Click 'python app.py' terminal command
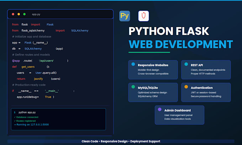Viewport: 242px width, 145px height. point(27,112)
